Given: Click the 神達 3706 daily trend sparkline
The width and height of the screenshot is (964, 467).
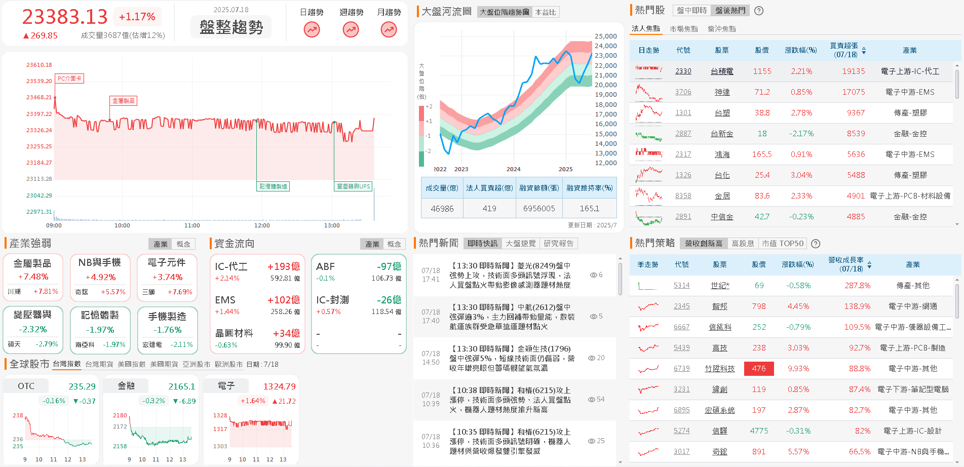Looking at the screenshot, I should click(649, 92).
